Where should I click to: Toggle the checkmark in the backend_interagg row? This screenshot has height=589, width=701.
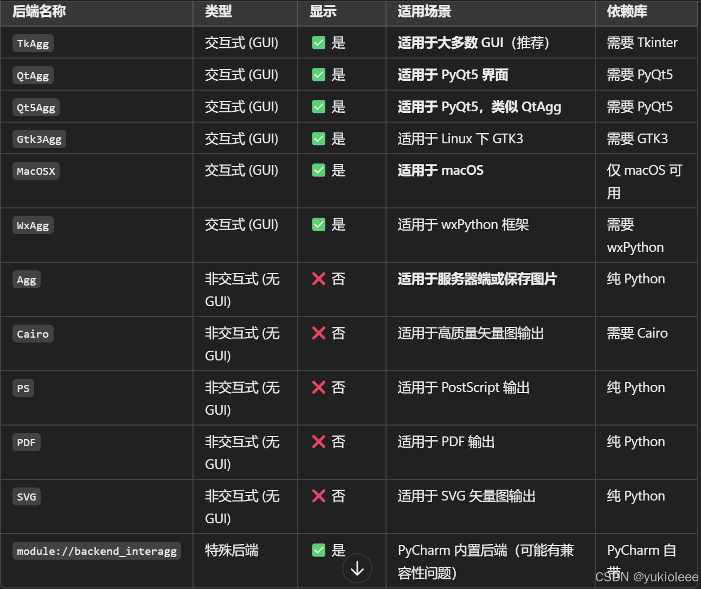(x=319, y=550)
